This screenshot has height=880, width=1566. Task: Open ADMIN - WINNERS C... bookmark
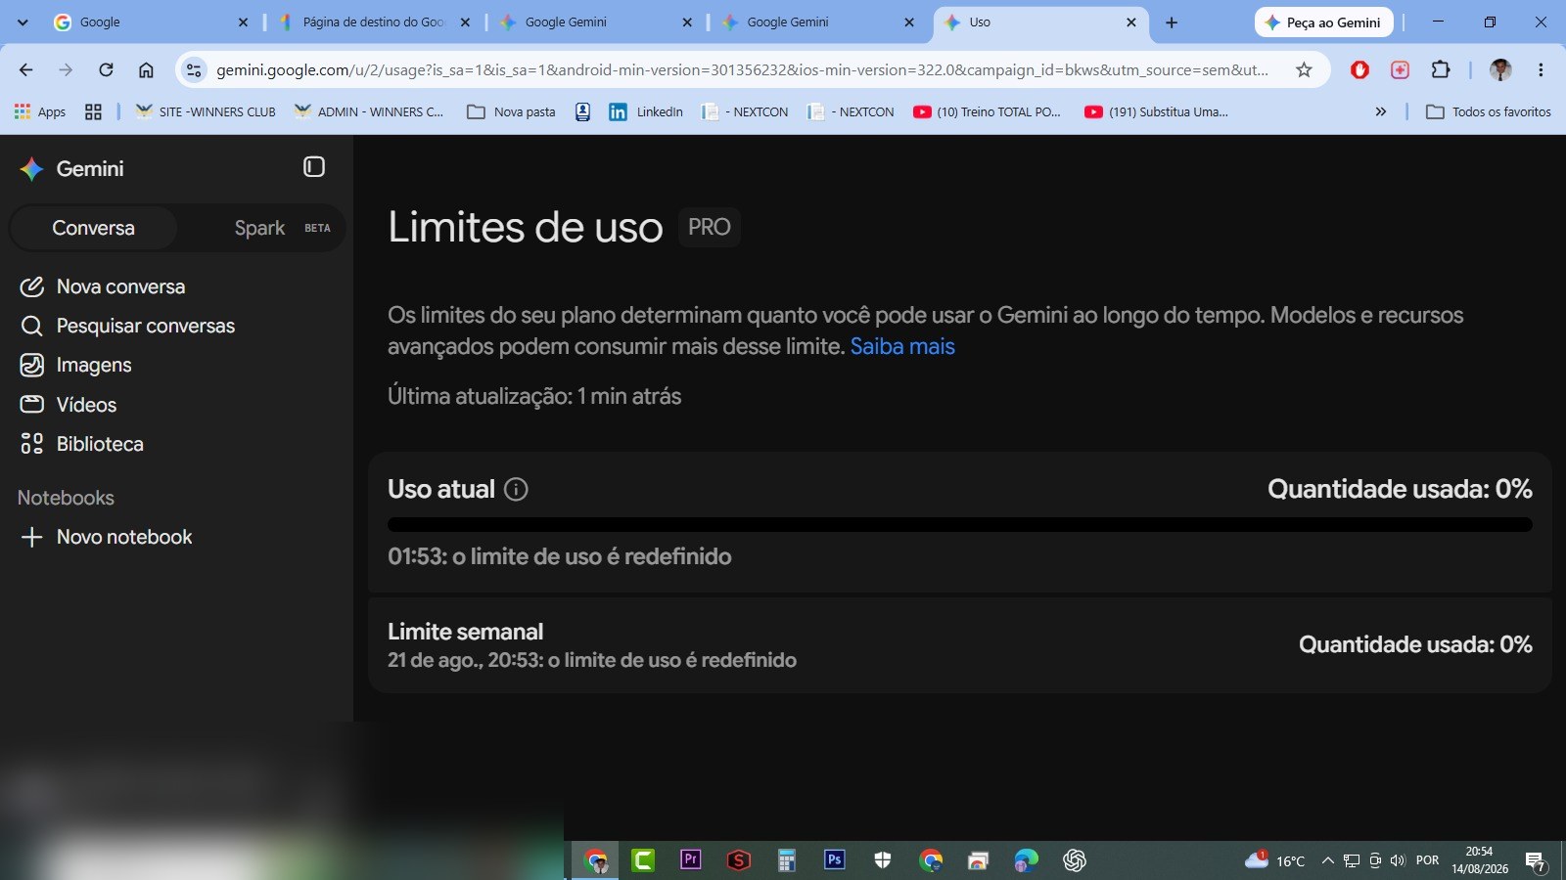tap(369, 111)
